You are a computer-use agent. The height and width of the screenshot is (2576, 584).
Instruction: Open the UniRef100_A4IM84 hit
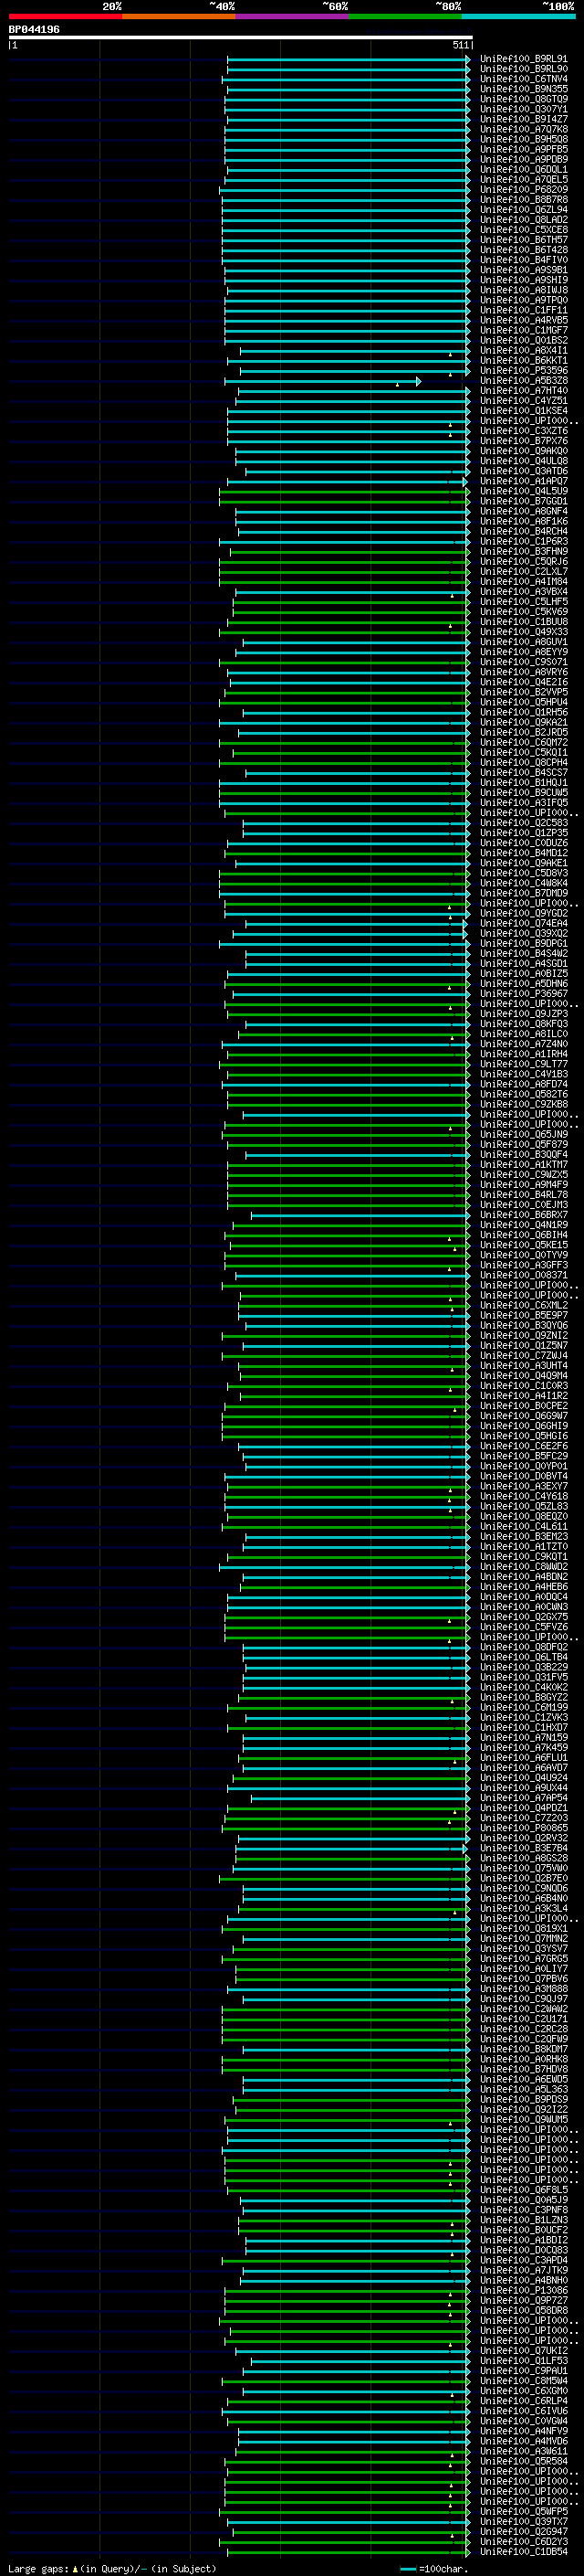click(x=523, y=582)
